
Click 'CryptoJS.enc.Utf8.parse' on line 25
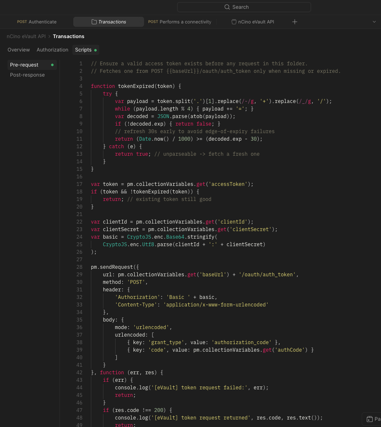pos(137,244)
